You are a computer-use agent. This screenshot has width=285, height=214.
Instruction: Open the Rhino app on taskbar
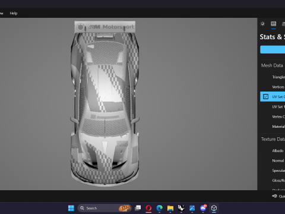pyautogui.click(x=181, y=208)
